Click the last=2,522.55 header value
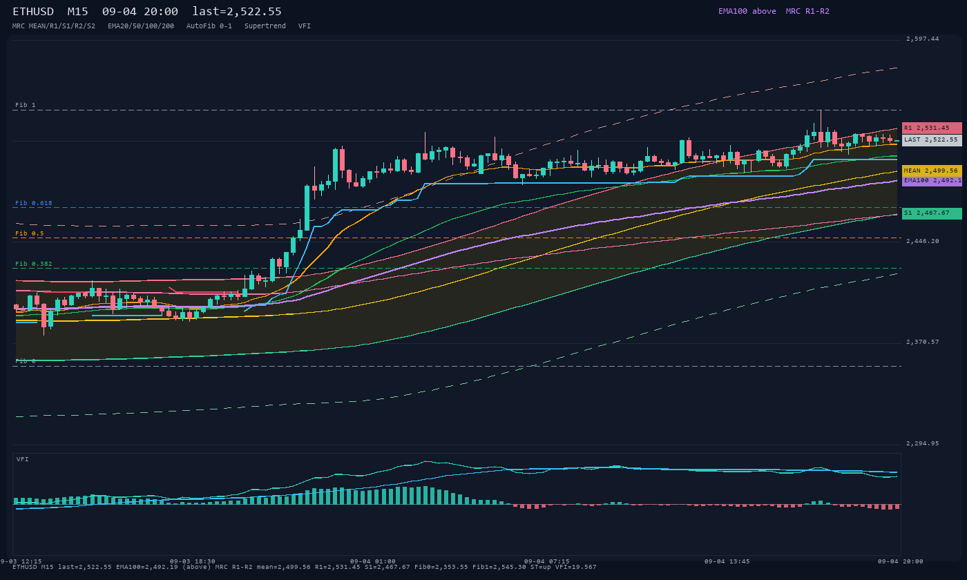Viewport: 967px width, 580px height. (x=237, y=12)
